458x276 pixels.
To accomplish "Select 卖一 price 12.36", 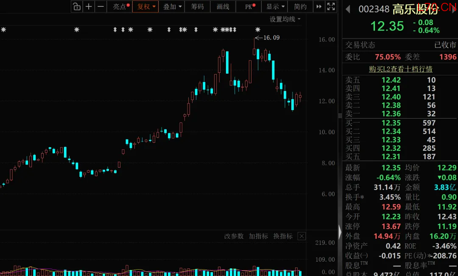I will [x=391, y=114].
